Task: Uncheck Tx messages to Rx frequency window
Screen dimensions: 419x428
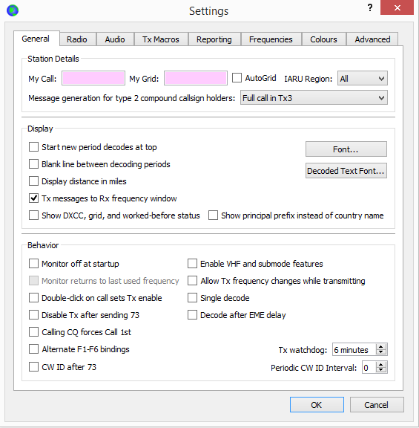Action: tap(33, 198)
